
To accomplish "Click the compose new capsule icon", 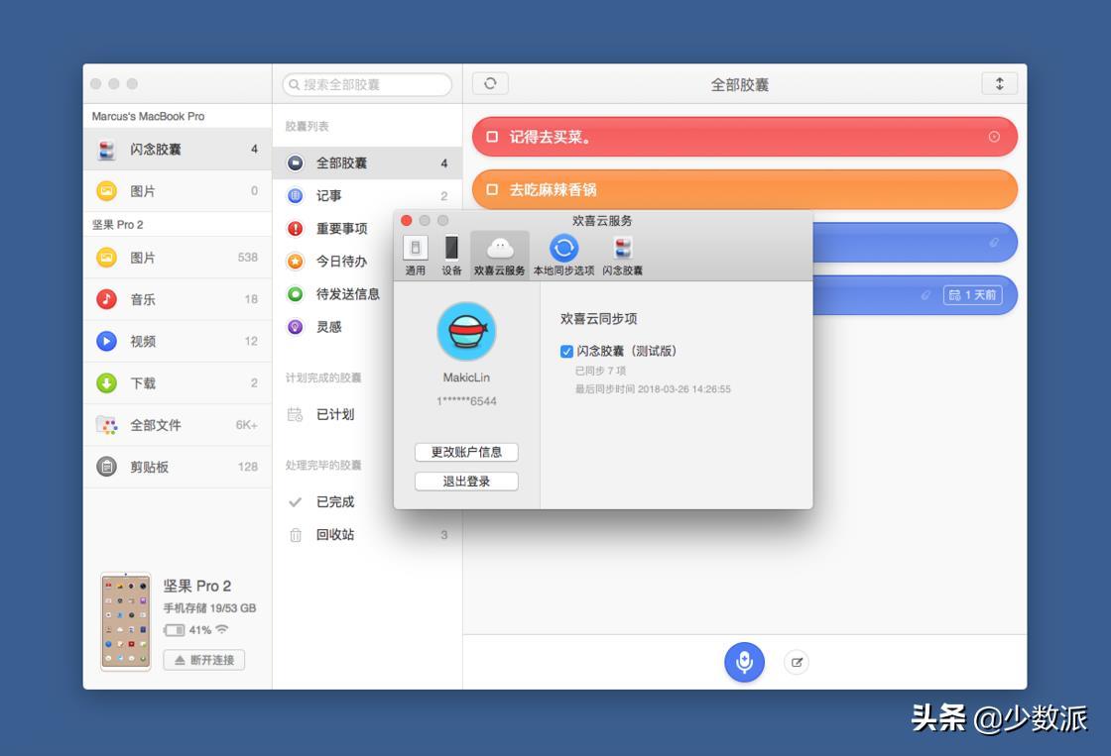I will click(x=797, y=663).
